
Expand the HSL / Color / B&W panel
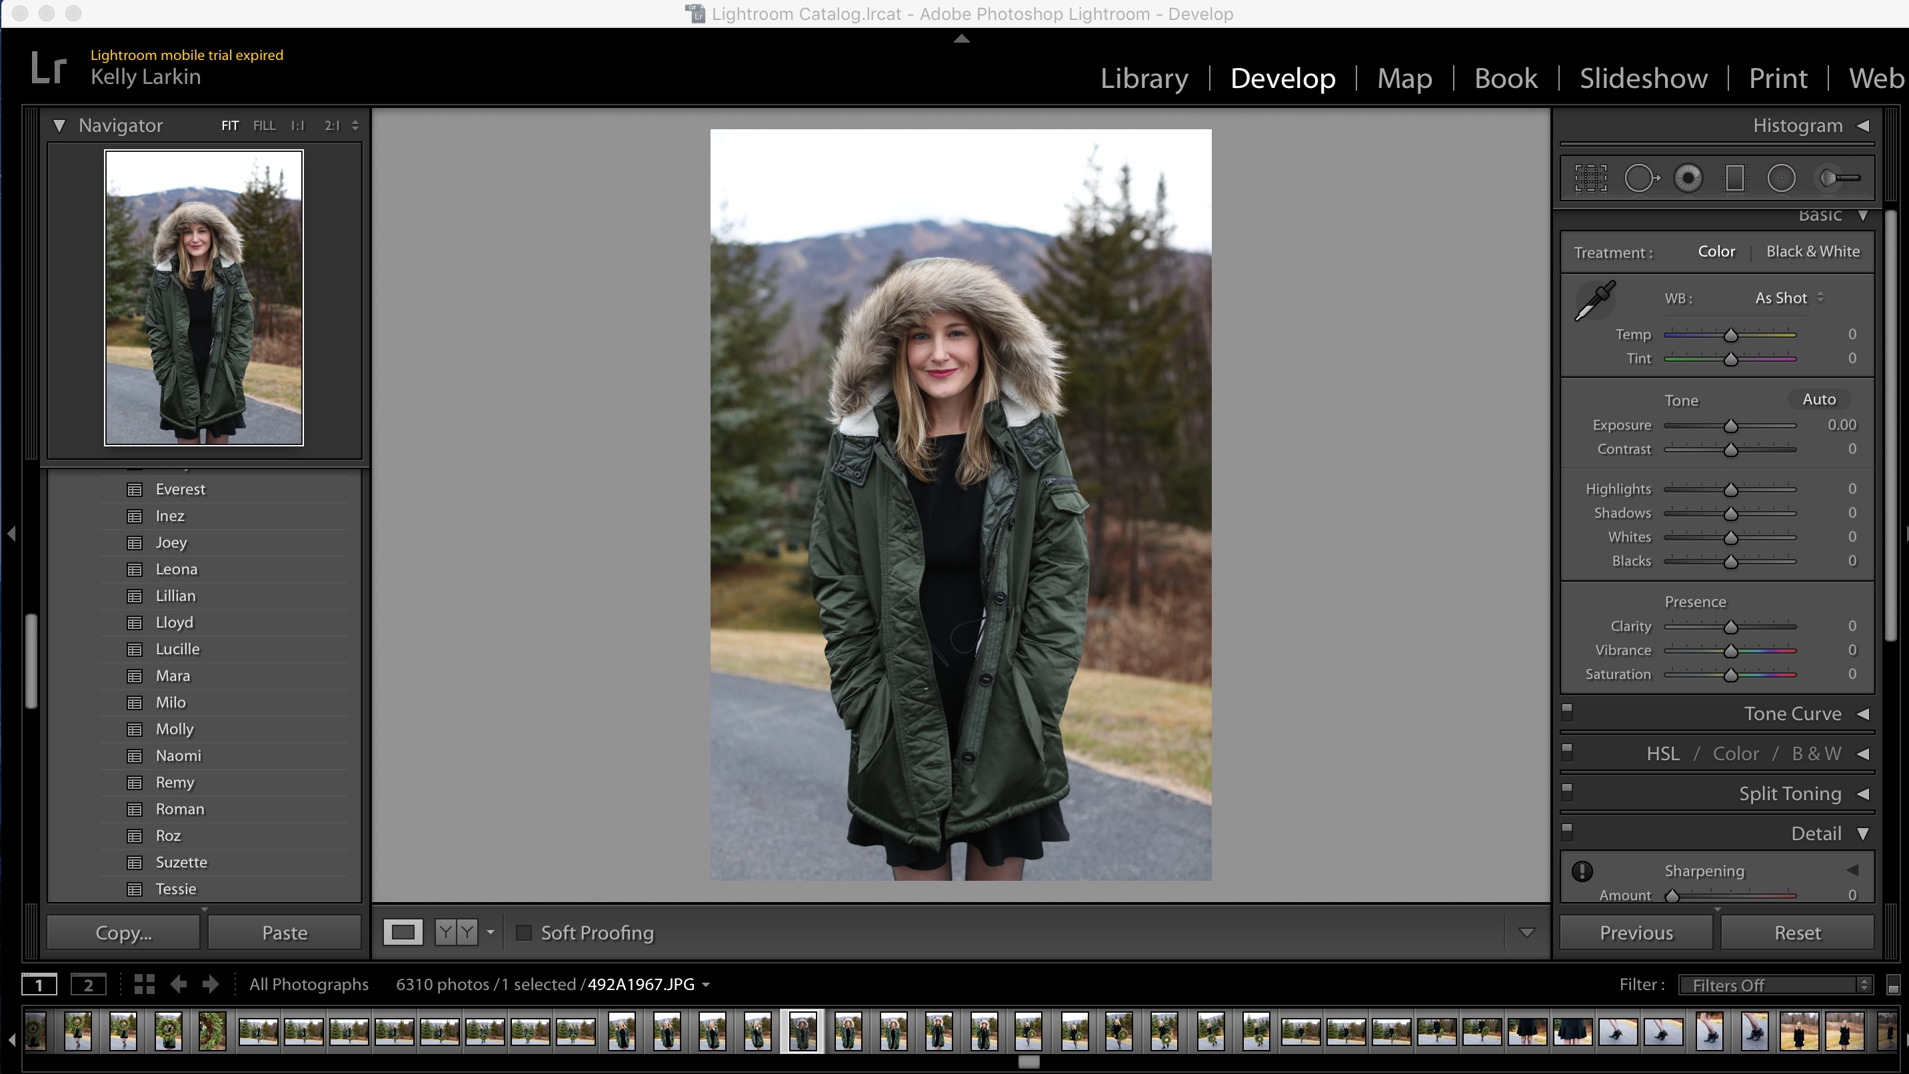[1863, 753]
